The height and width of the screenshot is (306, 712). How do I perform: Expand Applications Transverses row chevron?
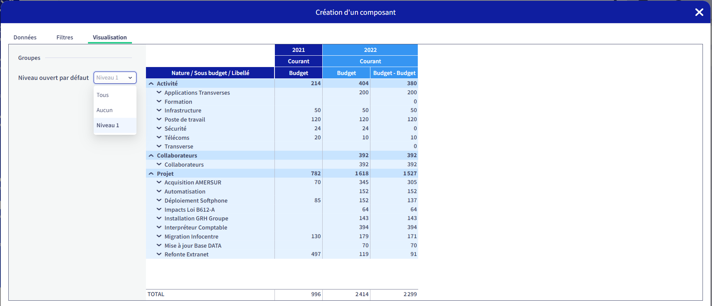click(x=159, y=92)
